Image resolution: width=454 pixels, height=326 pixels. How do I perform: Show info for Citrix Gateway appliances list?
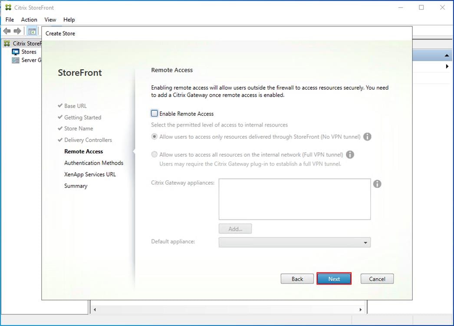(377, 184)
